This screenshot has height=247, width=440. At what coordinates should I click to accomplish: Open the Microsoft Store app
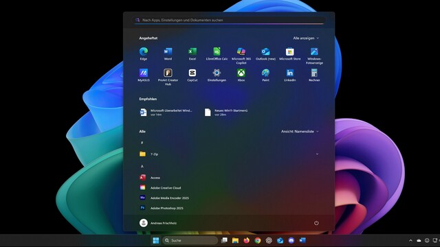tap(290, 54)
